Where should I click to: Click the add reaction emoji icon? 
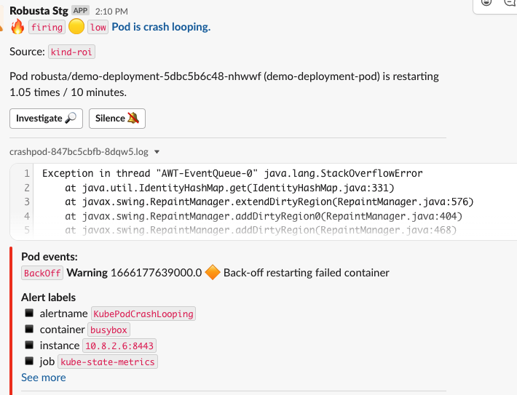[486, 3]
